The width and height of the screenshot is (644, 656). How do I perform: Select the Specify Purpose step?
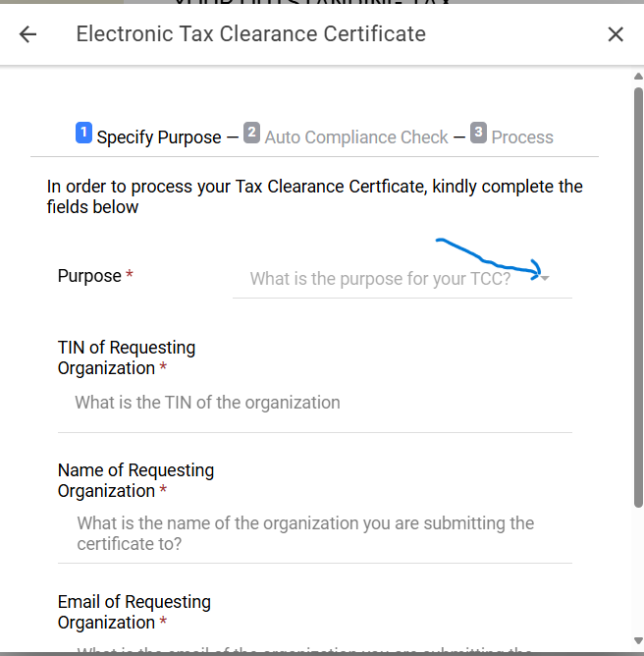(158, 137)
